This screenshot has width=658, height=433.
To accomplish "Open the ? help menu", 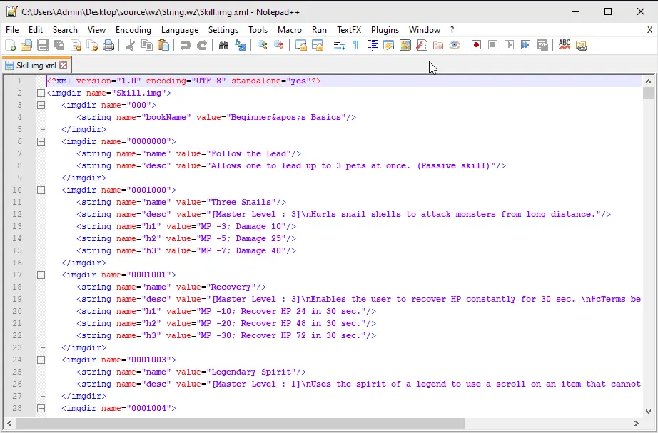I will pos(452,30).
